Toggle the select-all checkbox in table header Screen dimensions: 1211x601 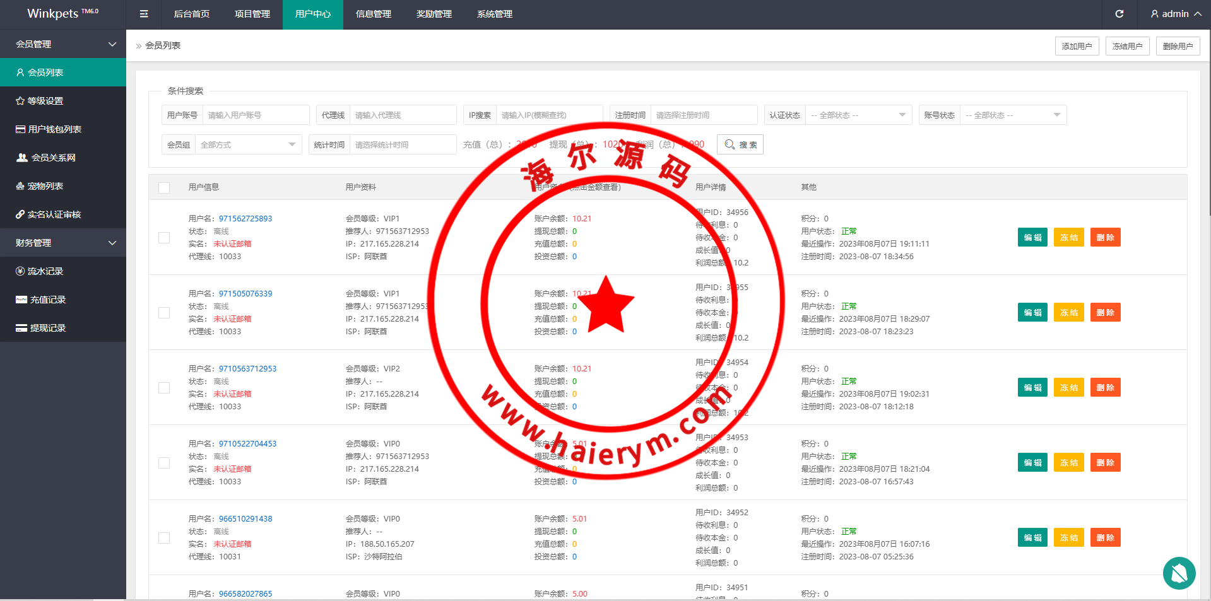point(164,187)
